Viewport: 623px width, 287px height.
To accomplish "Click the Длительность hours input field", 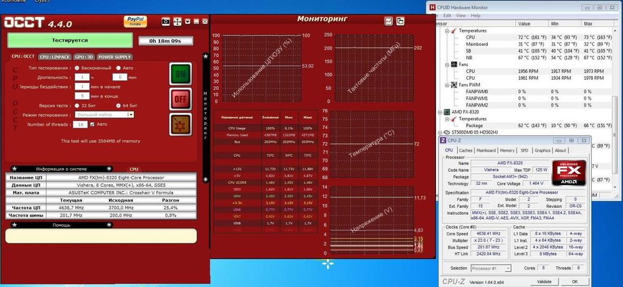I will [82, 77].
